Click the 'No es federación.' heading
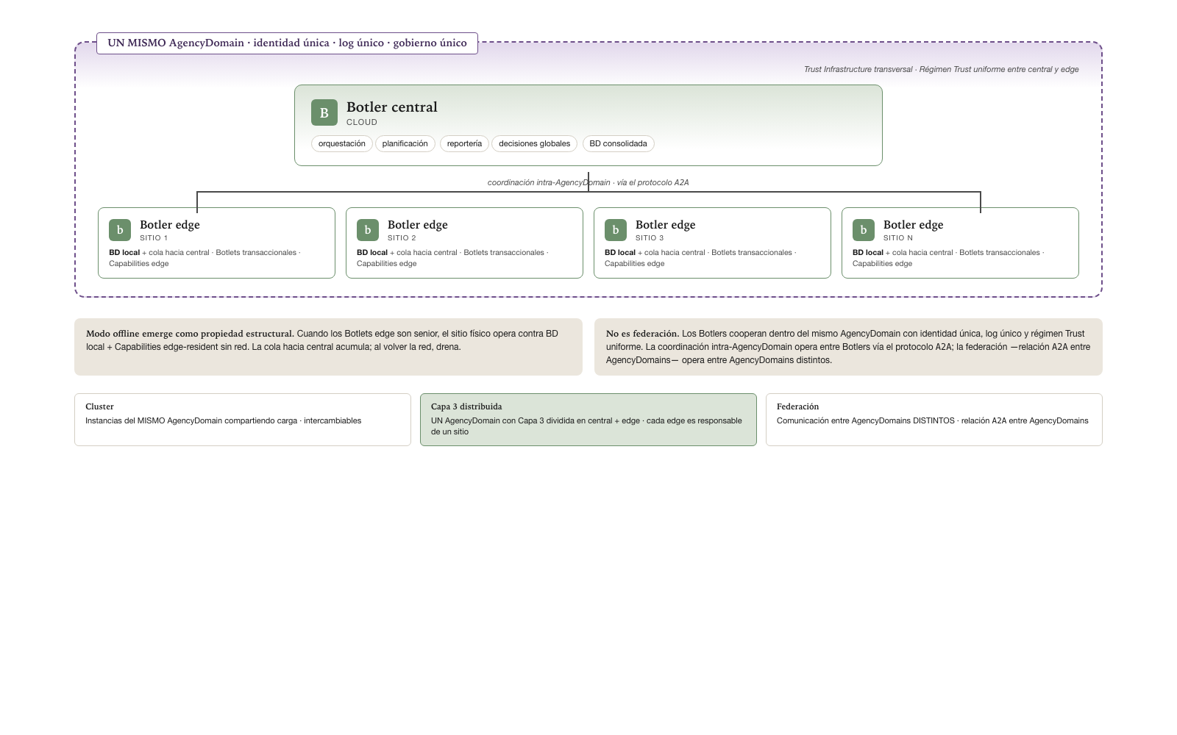This screenshot has width=1177, height=735. (x=642, y=334)
